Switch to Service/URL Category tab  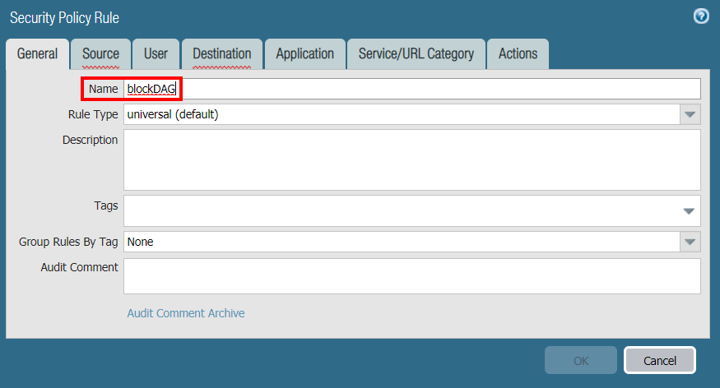[416, 54]
